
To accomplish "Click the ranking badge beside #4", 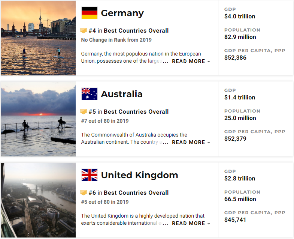I will 84,30.
